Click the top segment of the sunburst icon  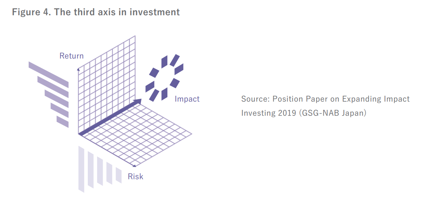pyautogui.click(x=164, y=62)
